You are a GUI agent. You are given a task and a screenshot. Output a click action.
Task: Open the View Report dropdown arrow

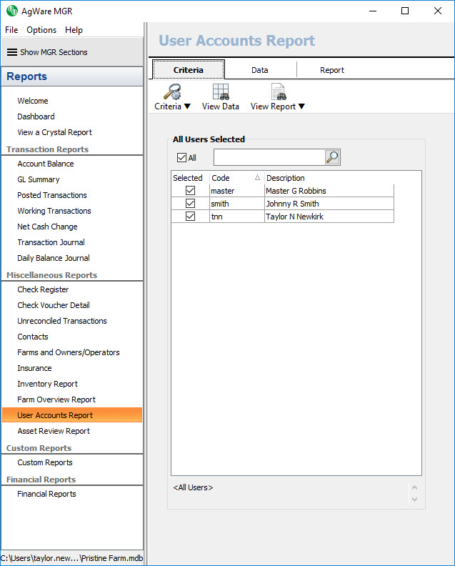tap(301, 106)
